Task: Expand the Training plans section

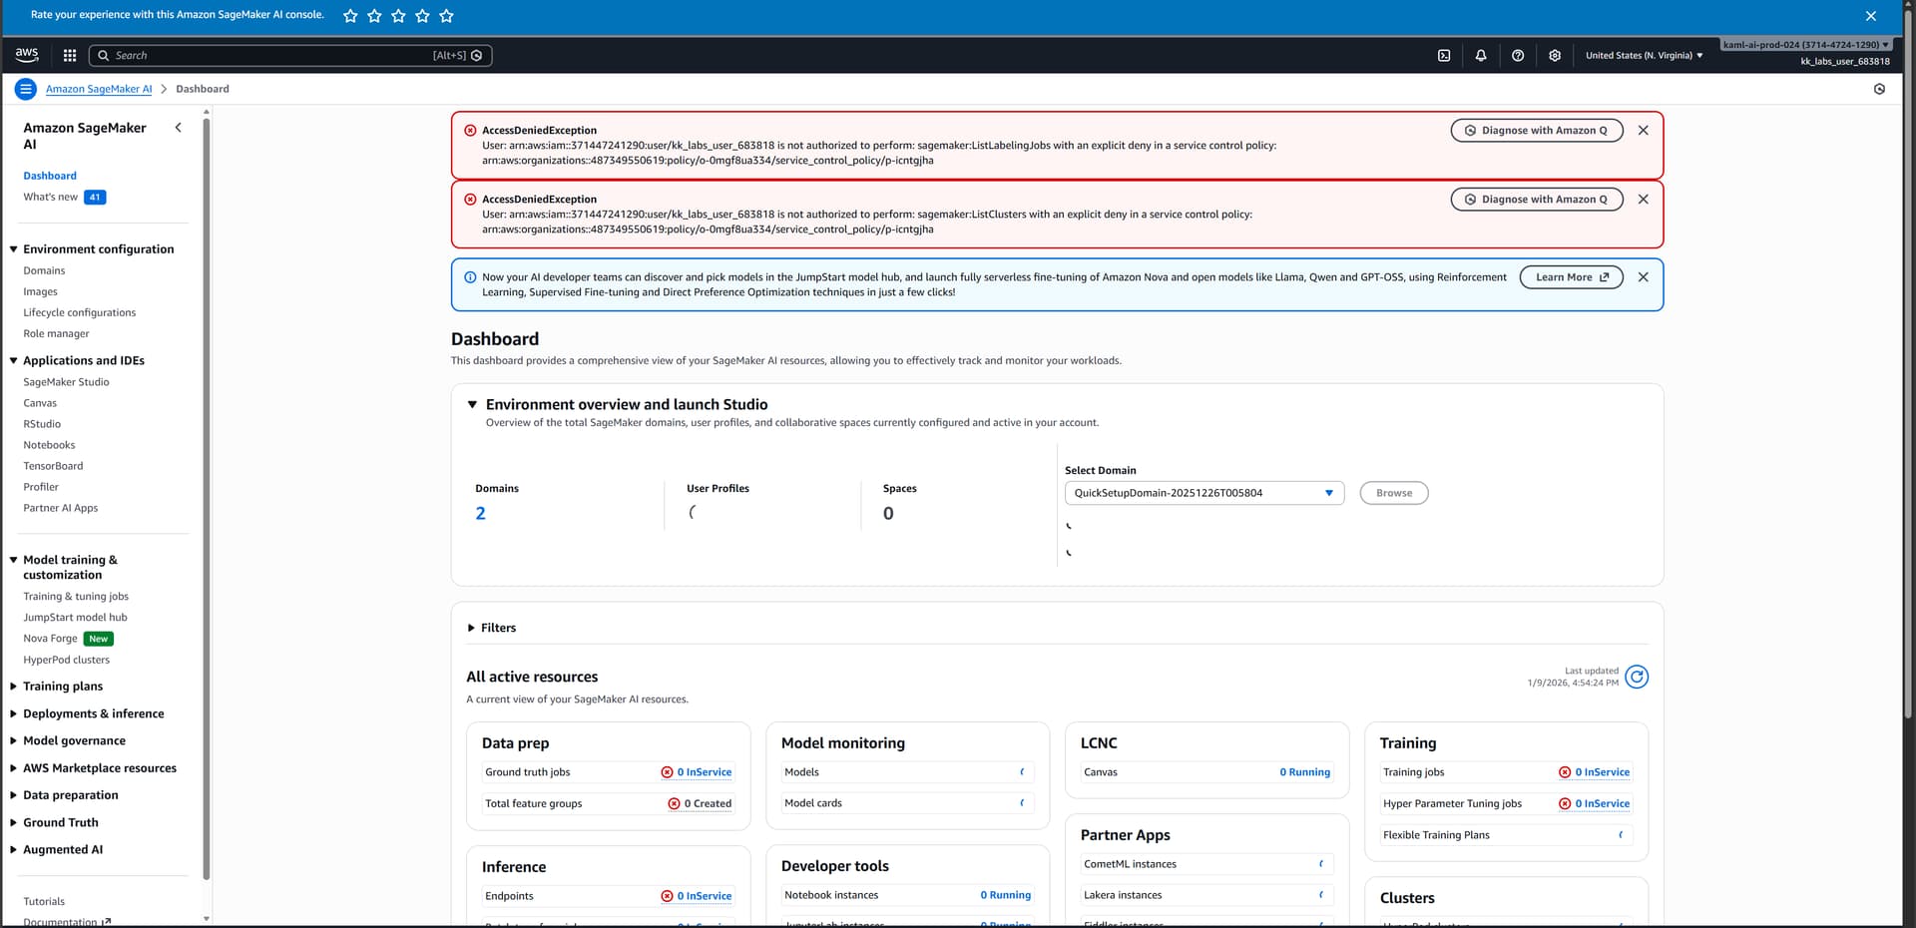Action: click(x=14, y=687)
